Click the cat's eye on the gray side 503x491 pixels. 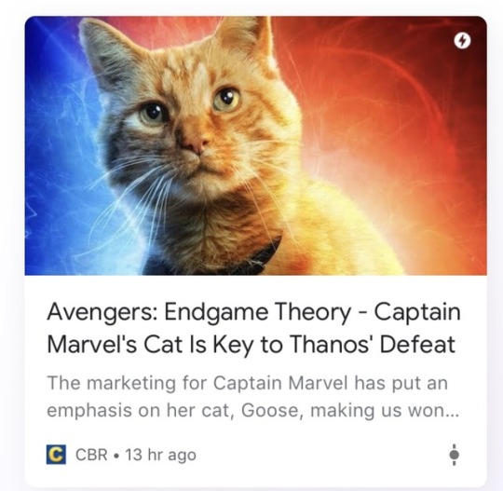pyautogui.click(x=153, y=115)
